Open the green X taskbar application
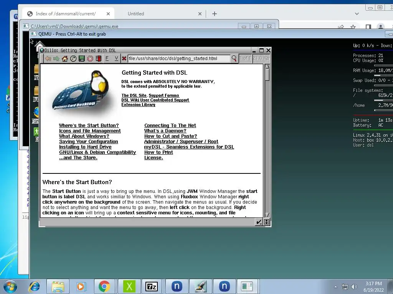This screenshot has height=294, width=393. [129, 286]
